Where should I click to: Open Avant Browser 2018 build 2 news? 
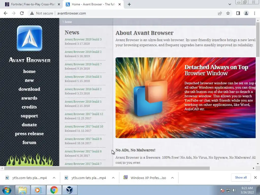pyautogui.click(x=83, y=89)
